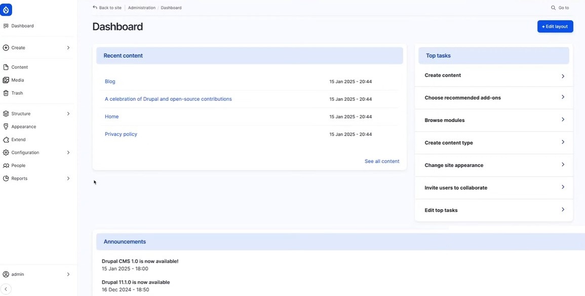The width and height of the screenshot is (585, 296).
Task: Open the People users icon
Action: pos(6,165)
